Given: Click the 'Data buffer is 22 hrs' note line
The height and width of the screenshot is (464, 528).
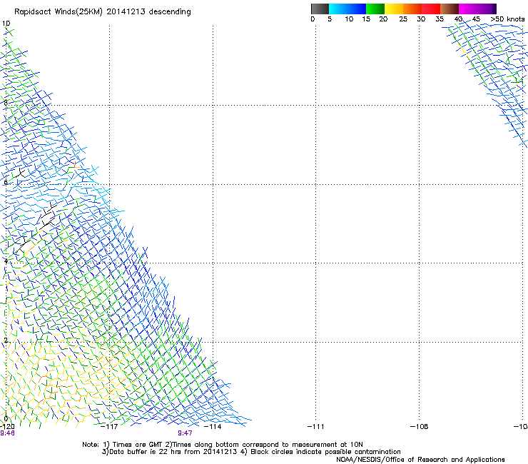Looking at the screenshot, I should click(251, 452).
